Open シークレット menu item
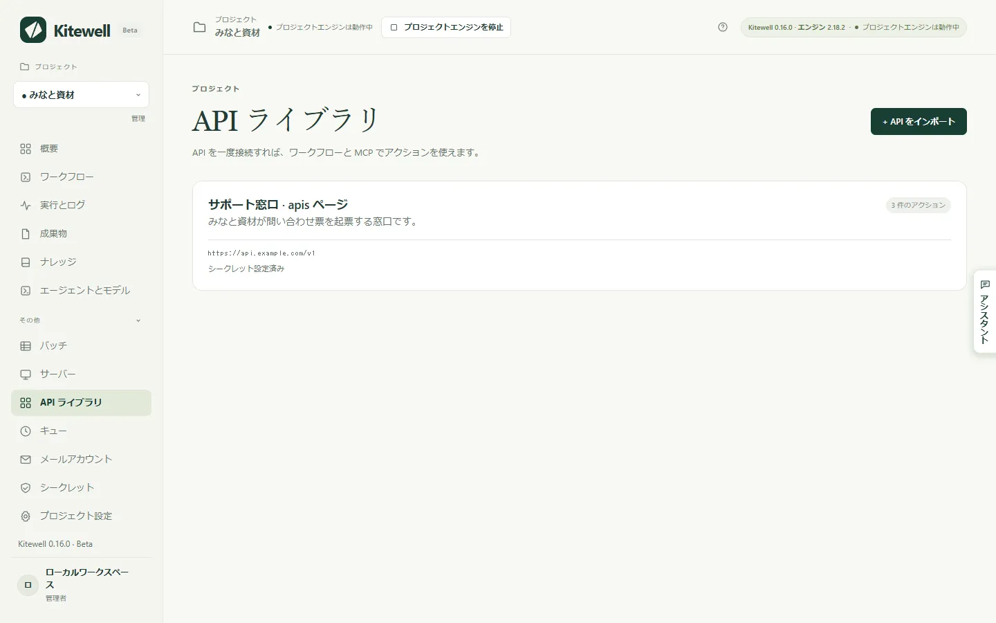Screen dimensions: 996x623 (81, 488)
